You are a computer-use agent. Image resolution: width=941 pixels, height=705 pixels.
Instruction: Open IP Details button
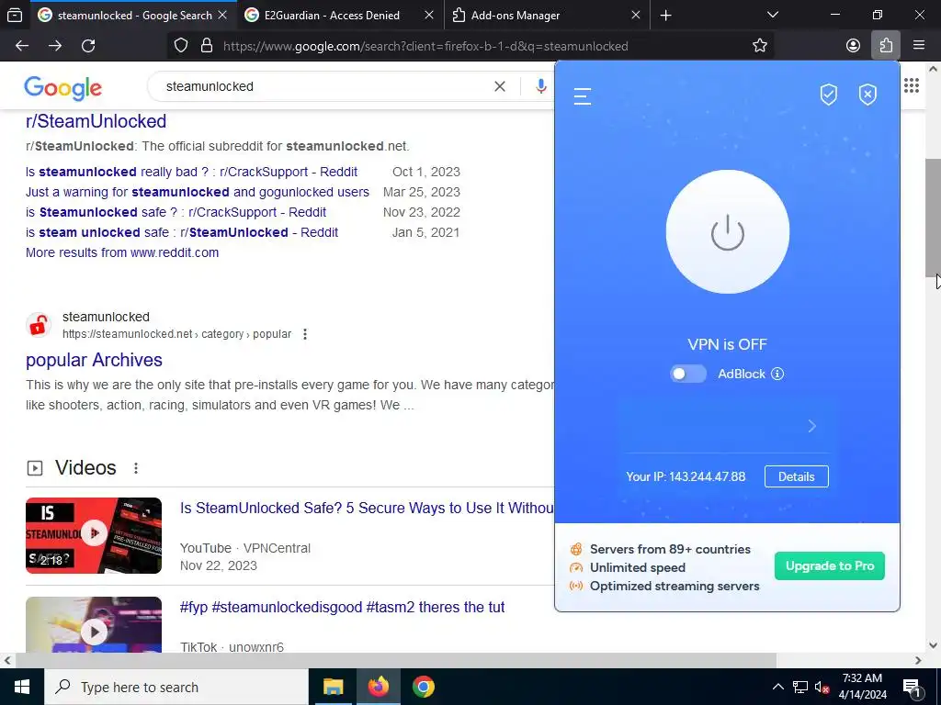tap(796, 476)
